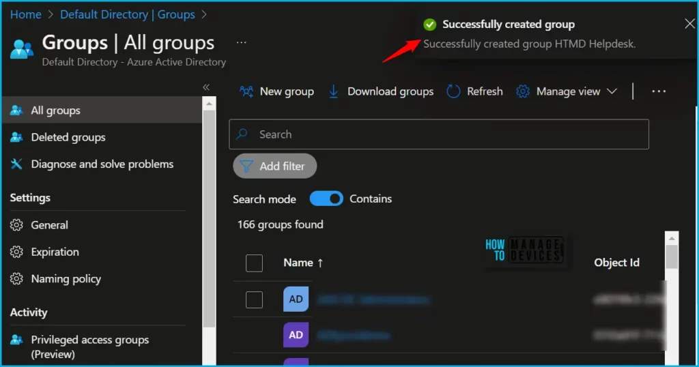Click the Download groups arrow icon
The height and width of the screenshot is (367, 699).
333,91
